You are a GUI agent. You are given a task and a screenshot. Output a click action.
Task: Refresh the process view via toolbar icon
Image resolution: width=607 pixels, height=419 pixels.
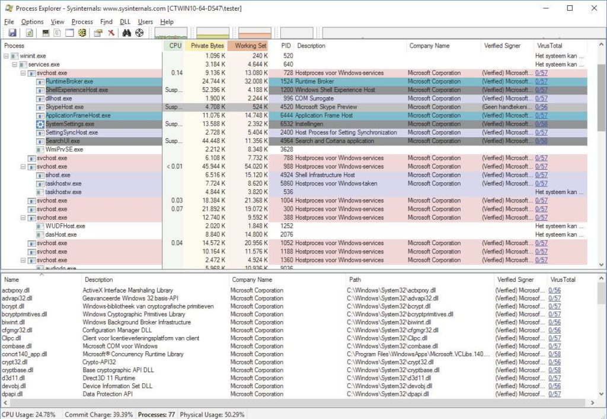[29, 33]
